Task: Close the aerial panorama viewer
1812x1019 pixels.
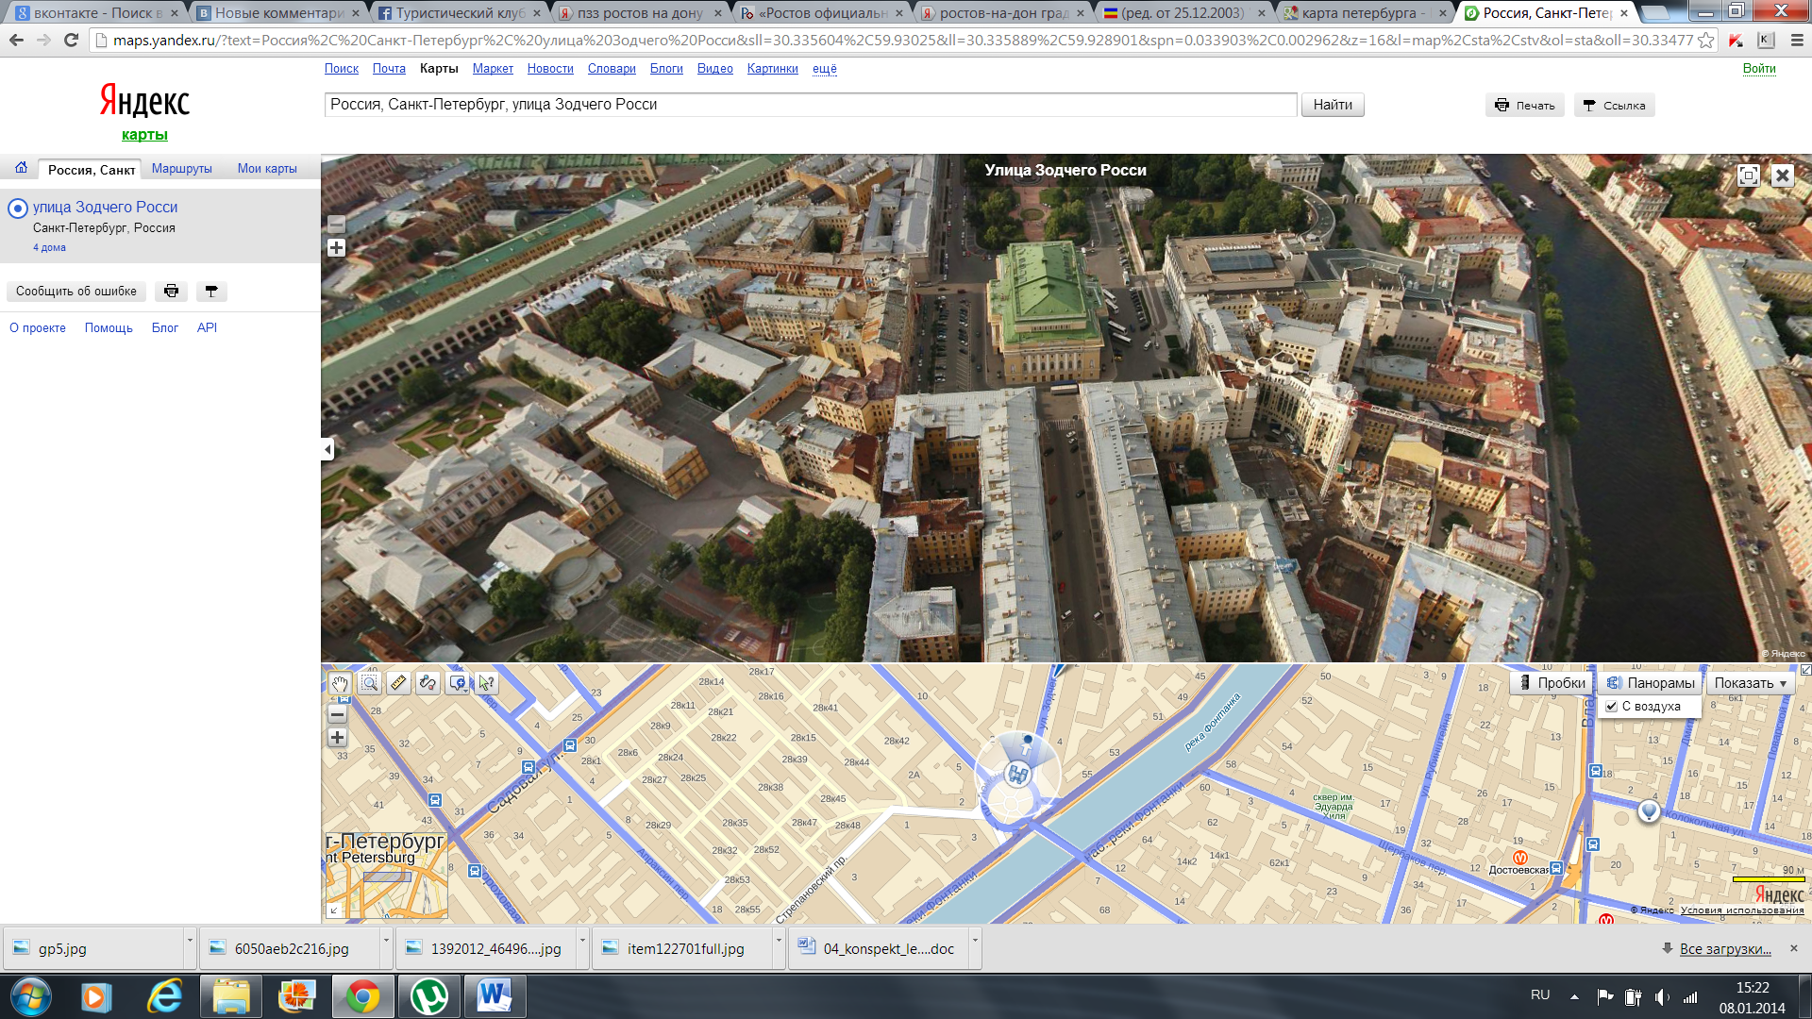Action: point(1782,175)
